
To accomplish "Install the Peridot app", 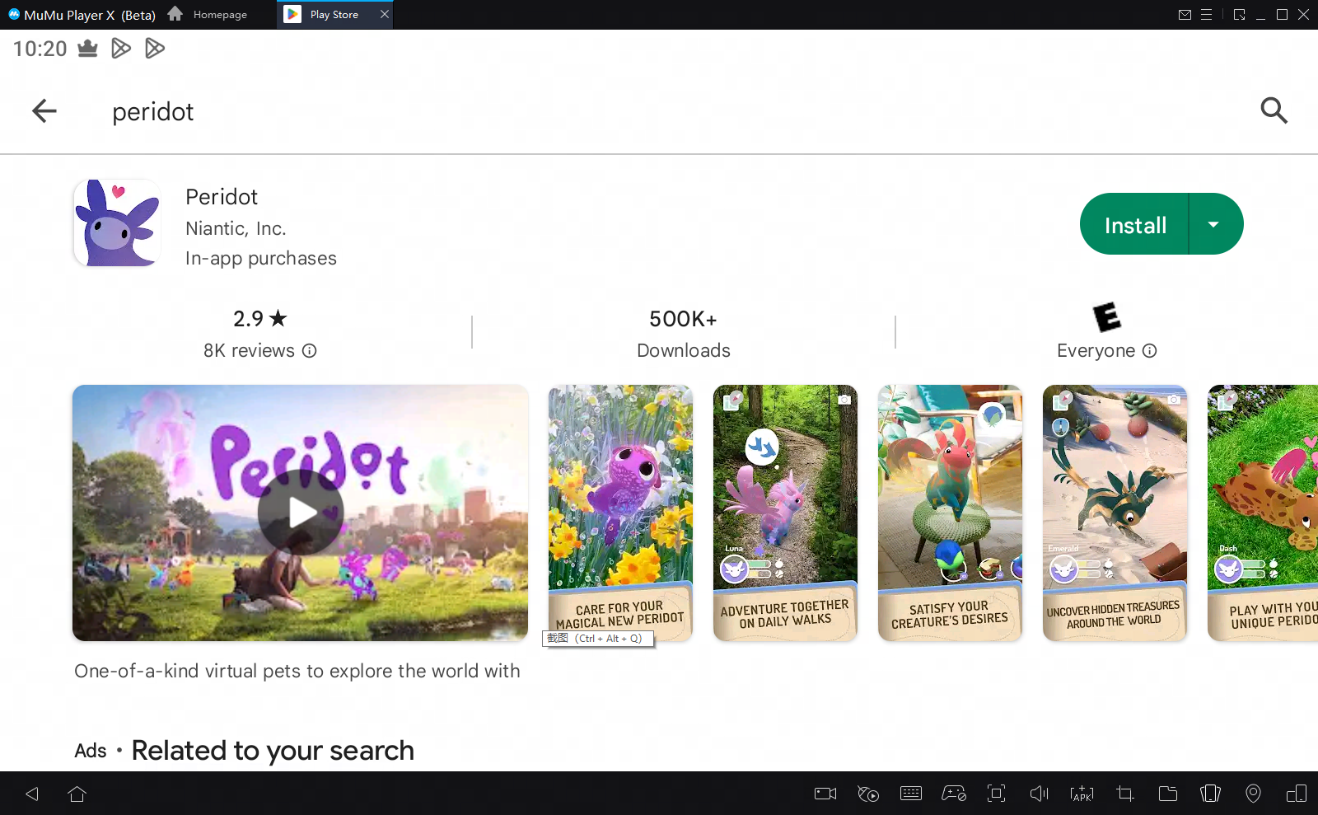I will [x=1135, y=224].
